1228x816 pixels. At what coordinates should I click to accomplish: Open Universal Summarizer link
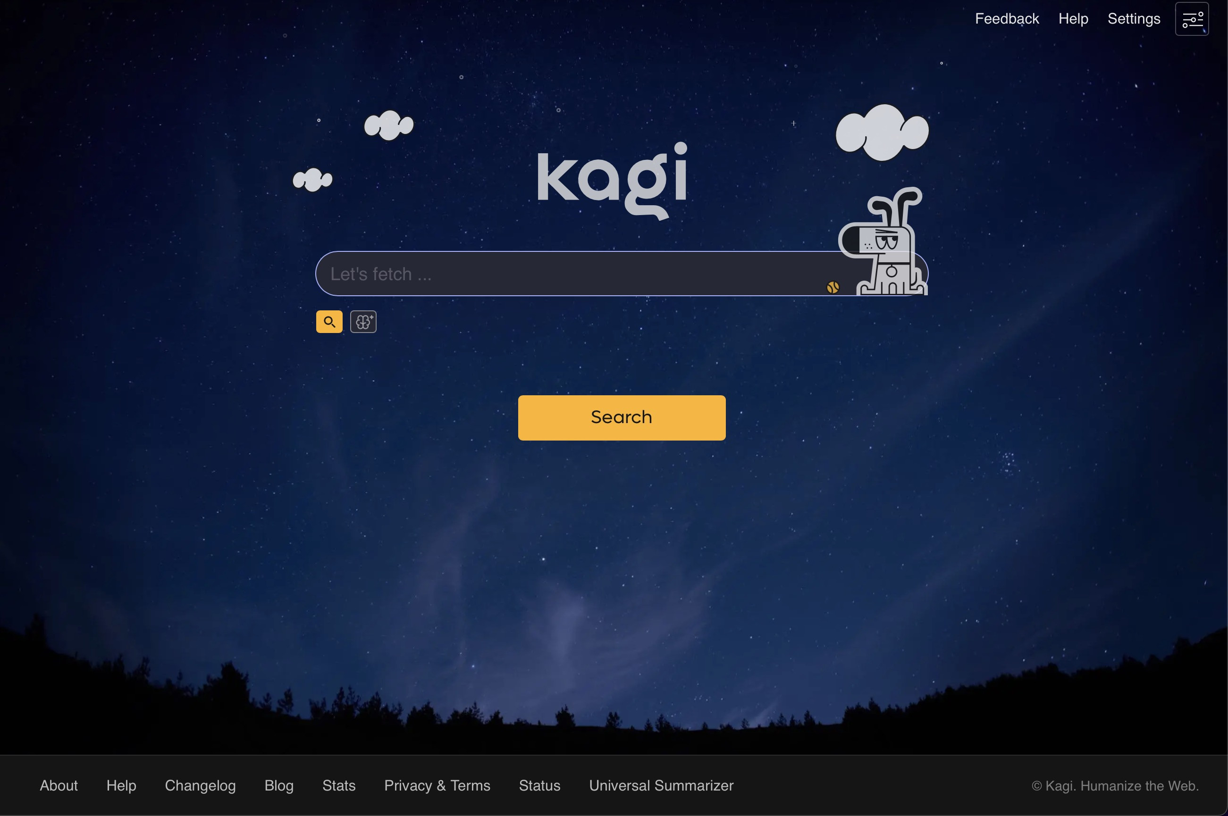pos(661,785)
